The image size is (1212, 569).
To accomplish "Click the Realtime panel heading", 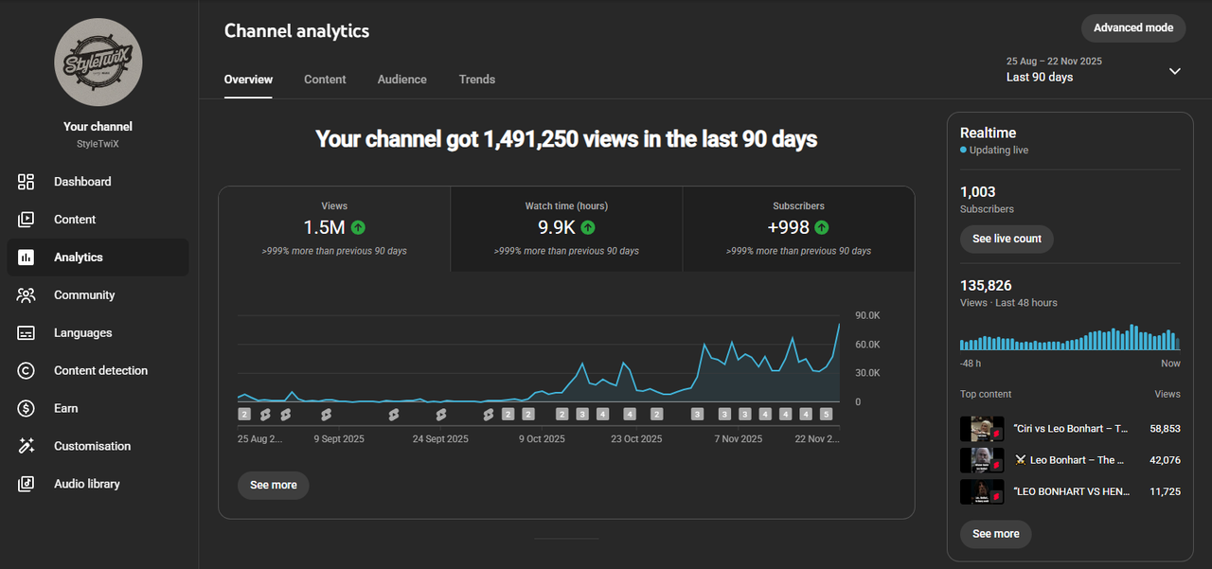I will pyautogui.click(x=988, y=133).
